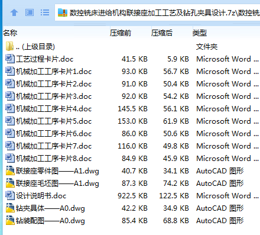Select the .. (上级目录) row text
Viewport: 260px width, 235px height.
tap(35, 47)
